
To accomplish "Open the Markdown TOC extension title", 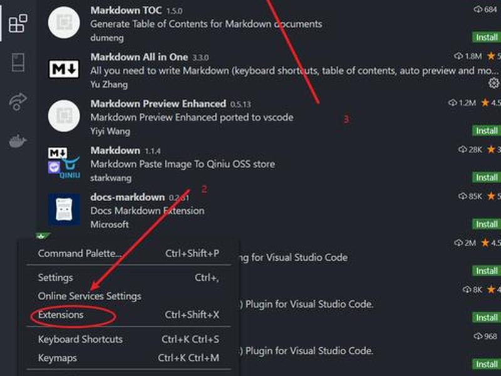I will coord(126,10).
